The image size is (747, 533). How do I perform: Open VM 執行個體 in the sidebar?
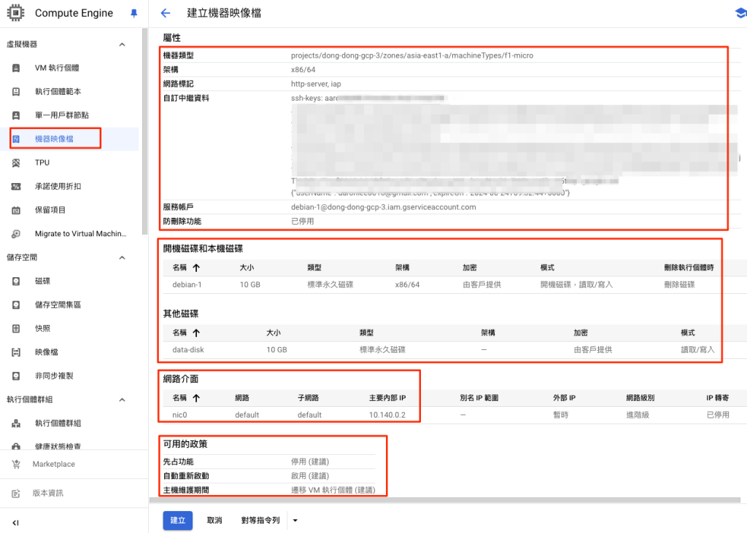click(57, 68)
